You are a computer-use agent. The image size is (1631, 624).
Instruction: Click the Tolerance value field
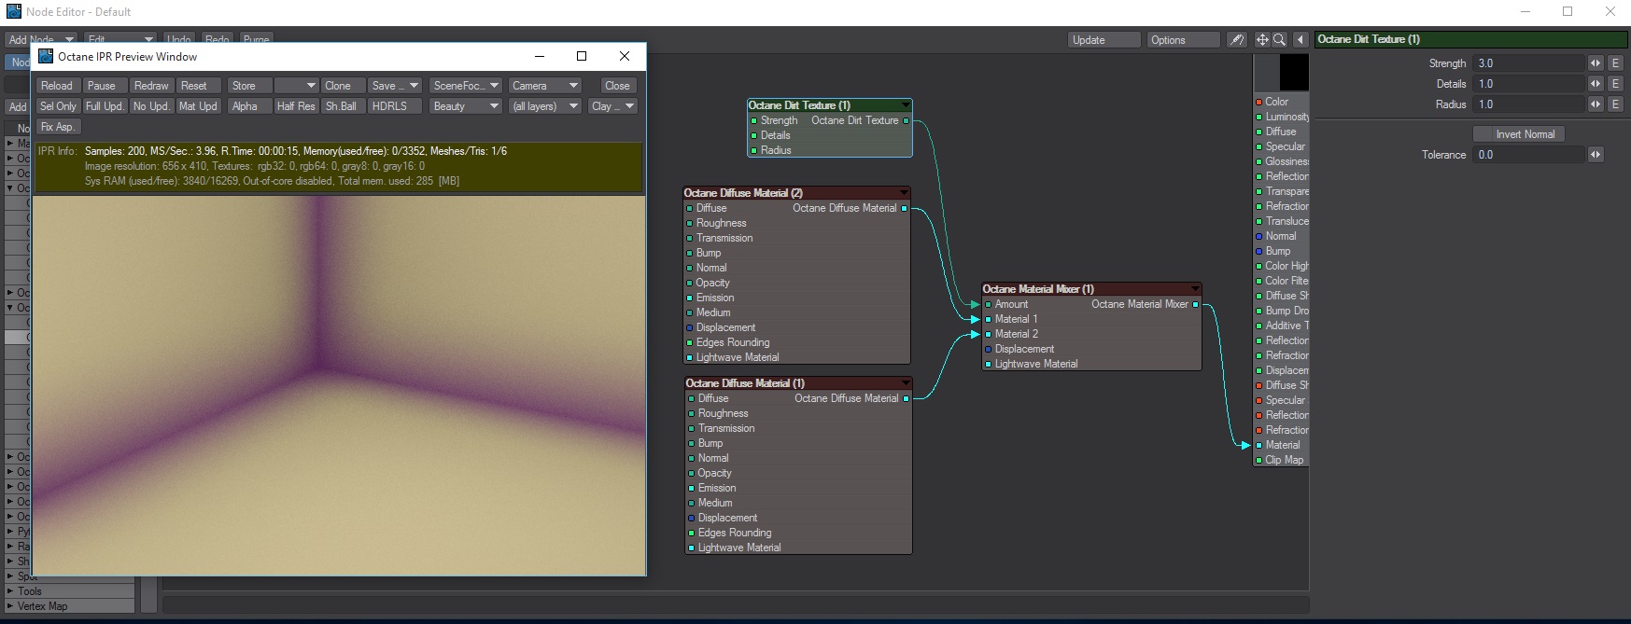coord(1529,155)
